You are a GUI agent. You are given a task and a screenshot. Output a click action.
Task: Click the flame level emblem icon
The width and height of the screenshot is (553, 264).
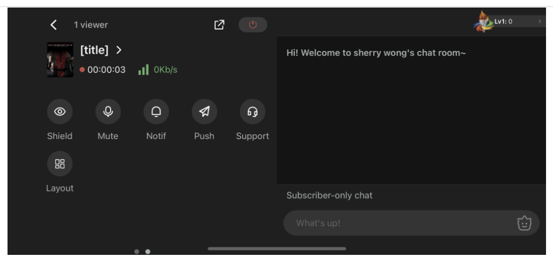coord(483,21)
